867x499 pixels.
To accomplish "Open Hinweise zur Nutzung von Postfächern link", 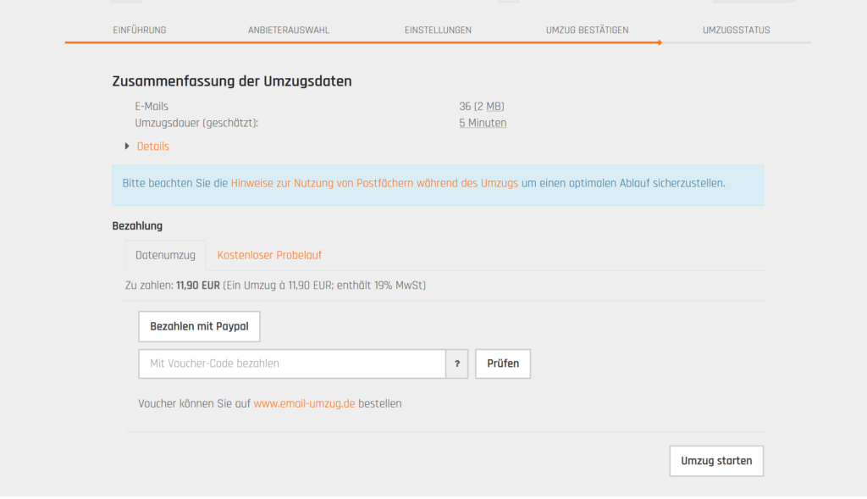I will click(374, 183).
